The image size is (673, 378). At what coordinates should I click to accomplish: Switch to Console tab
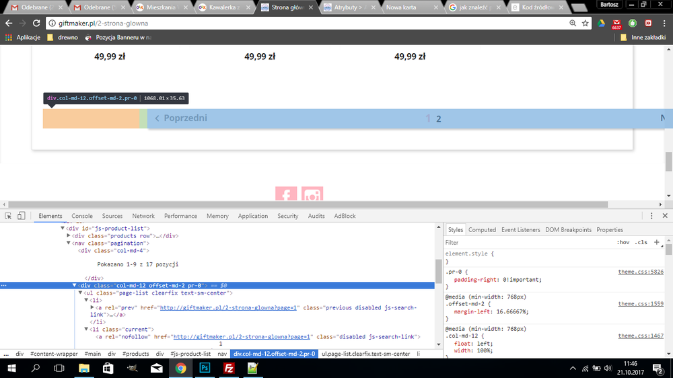pos(82,216)
